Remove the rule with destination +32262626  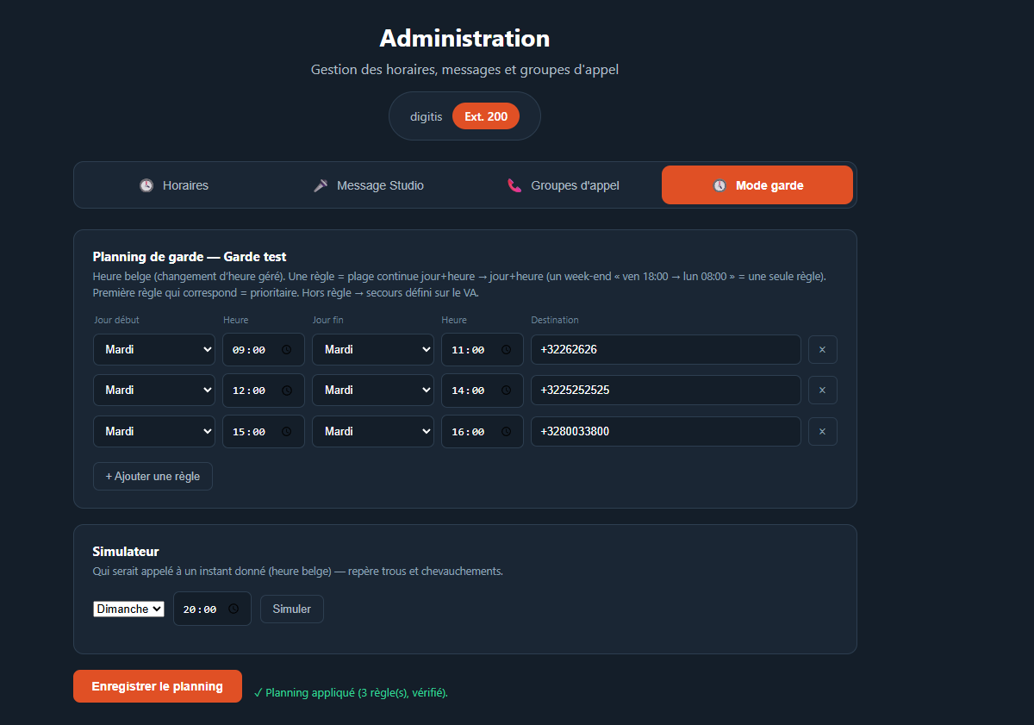coord(822,350)
